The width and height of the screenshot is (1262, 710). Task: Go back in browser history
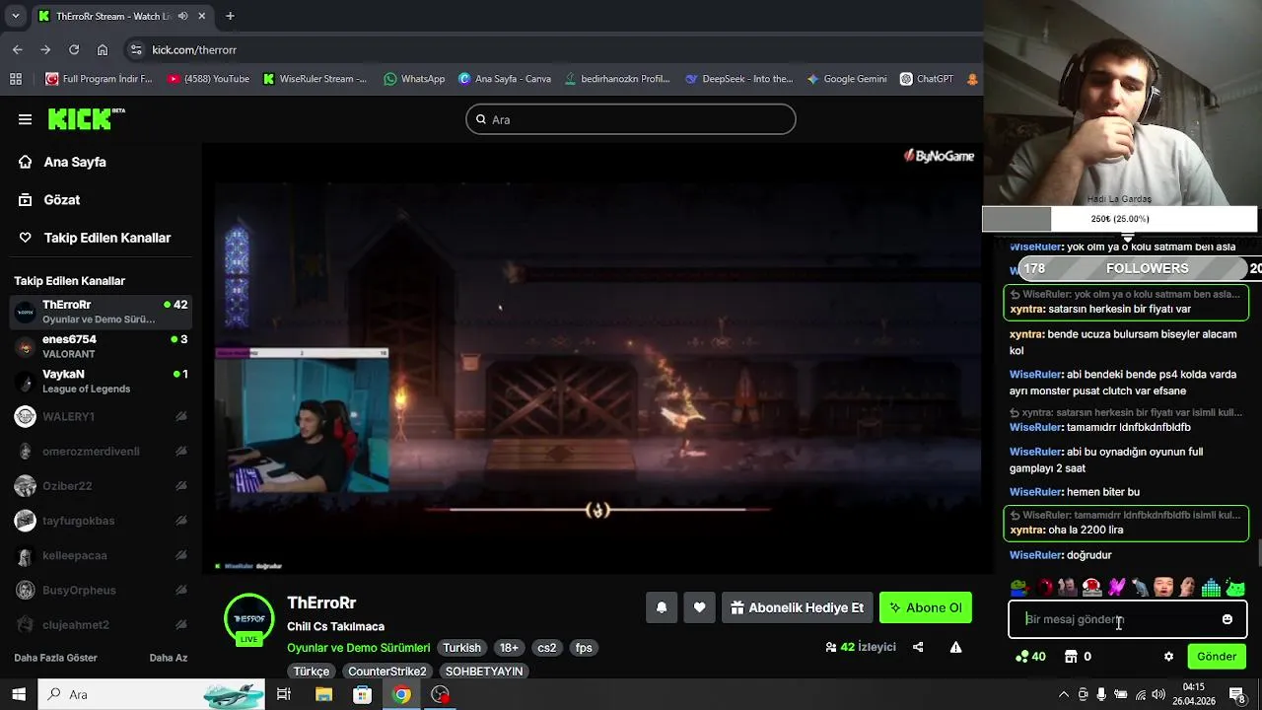pyautogui.click(x=18, y=49)
